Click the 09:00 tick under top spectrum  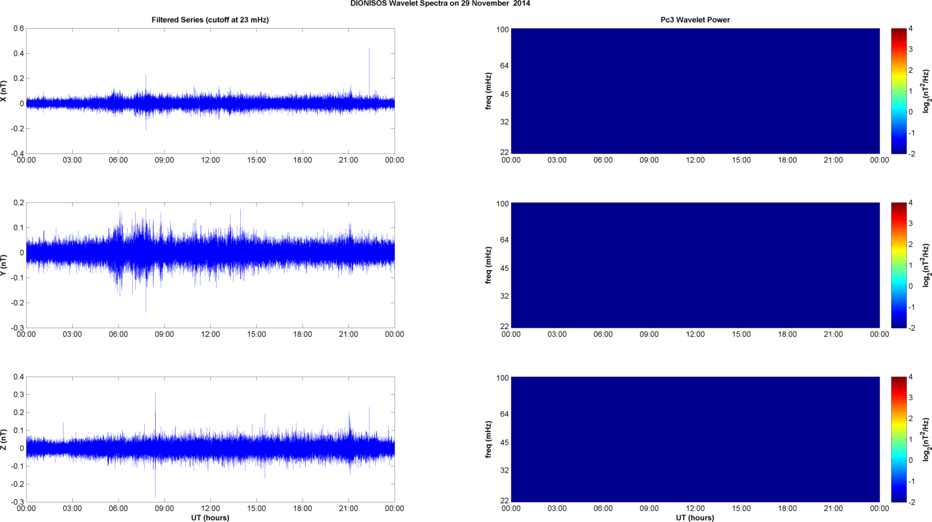tap(649, 160)
